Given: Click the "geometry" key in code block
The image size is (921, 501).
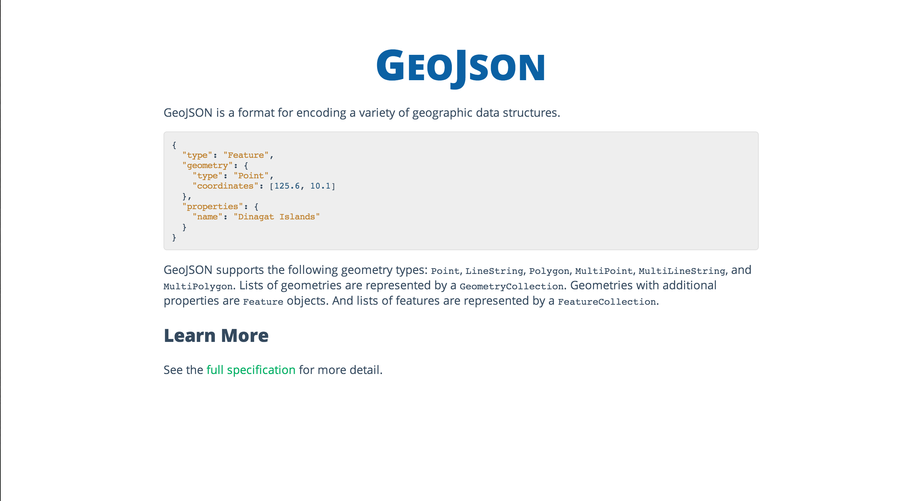Looking at the screenshot, I should pos(207,166).
